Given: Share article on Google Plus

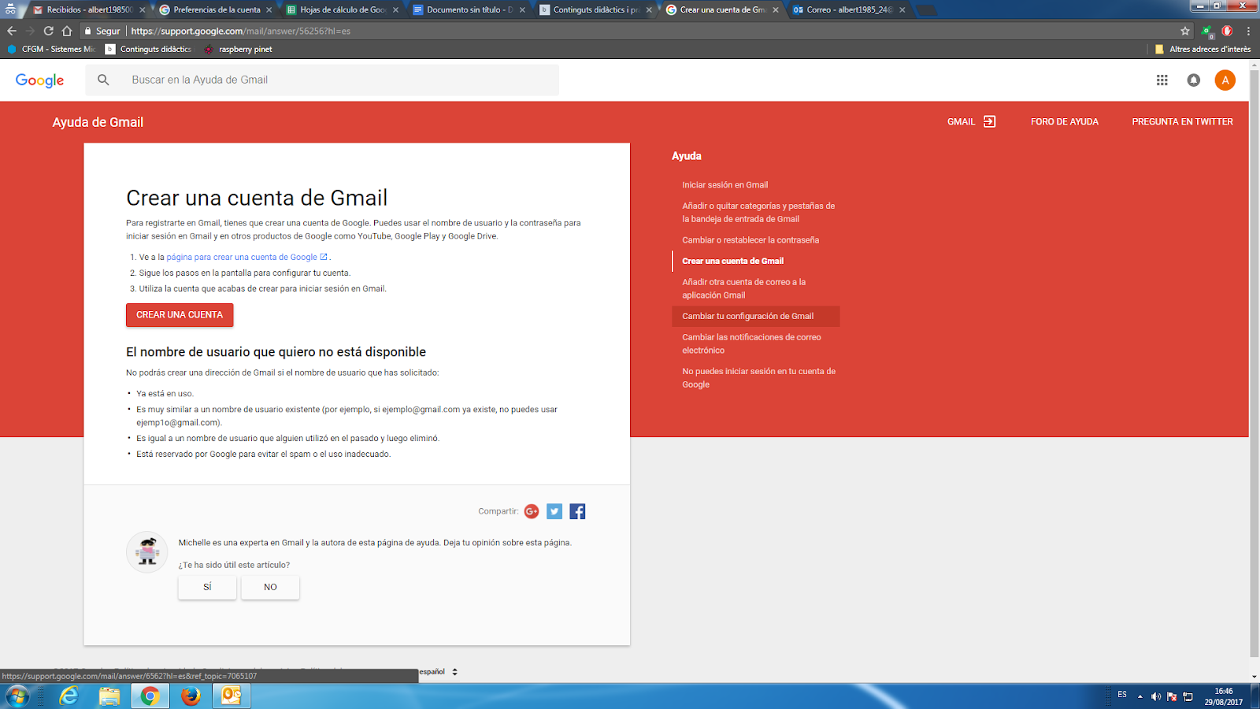Looking at the screenshot, I should pyautogui.click(x=532, y=511).
